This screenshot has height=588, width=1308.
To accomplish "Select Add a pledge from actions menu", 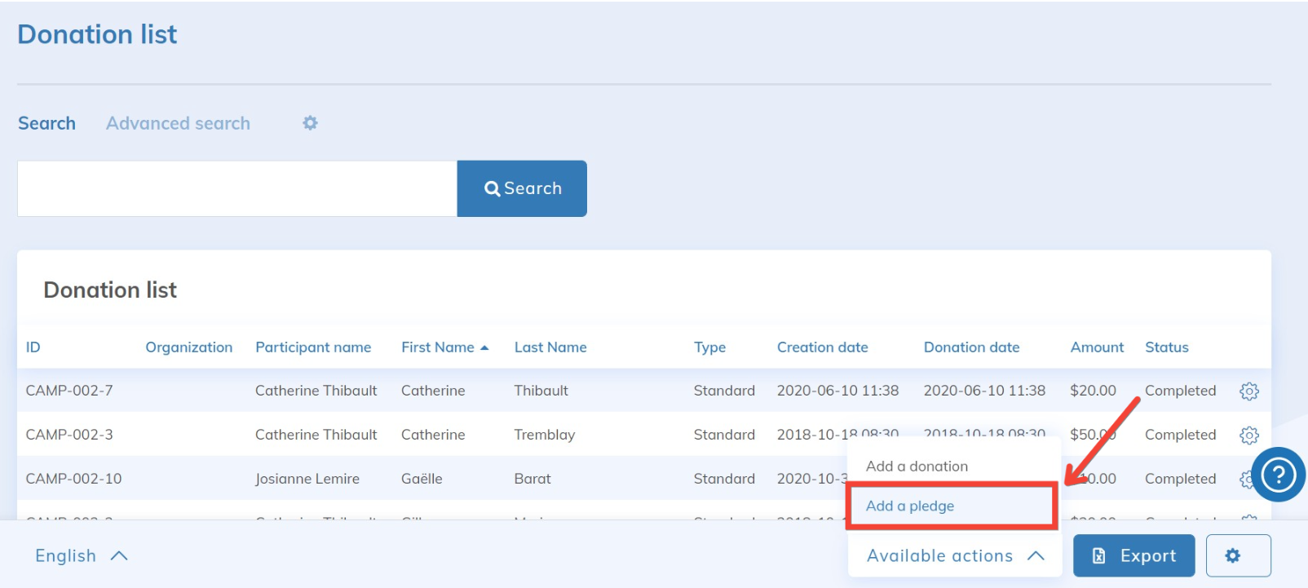I will tap(910, 506).
